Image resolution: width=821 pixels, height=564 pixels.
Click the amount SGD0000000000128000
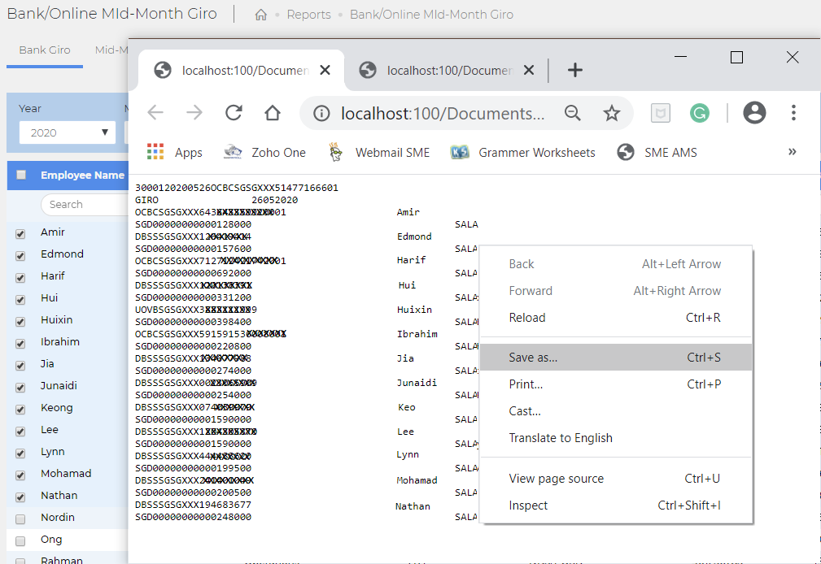point(193,224)
